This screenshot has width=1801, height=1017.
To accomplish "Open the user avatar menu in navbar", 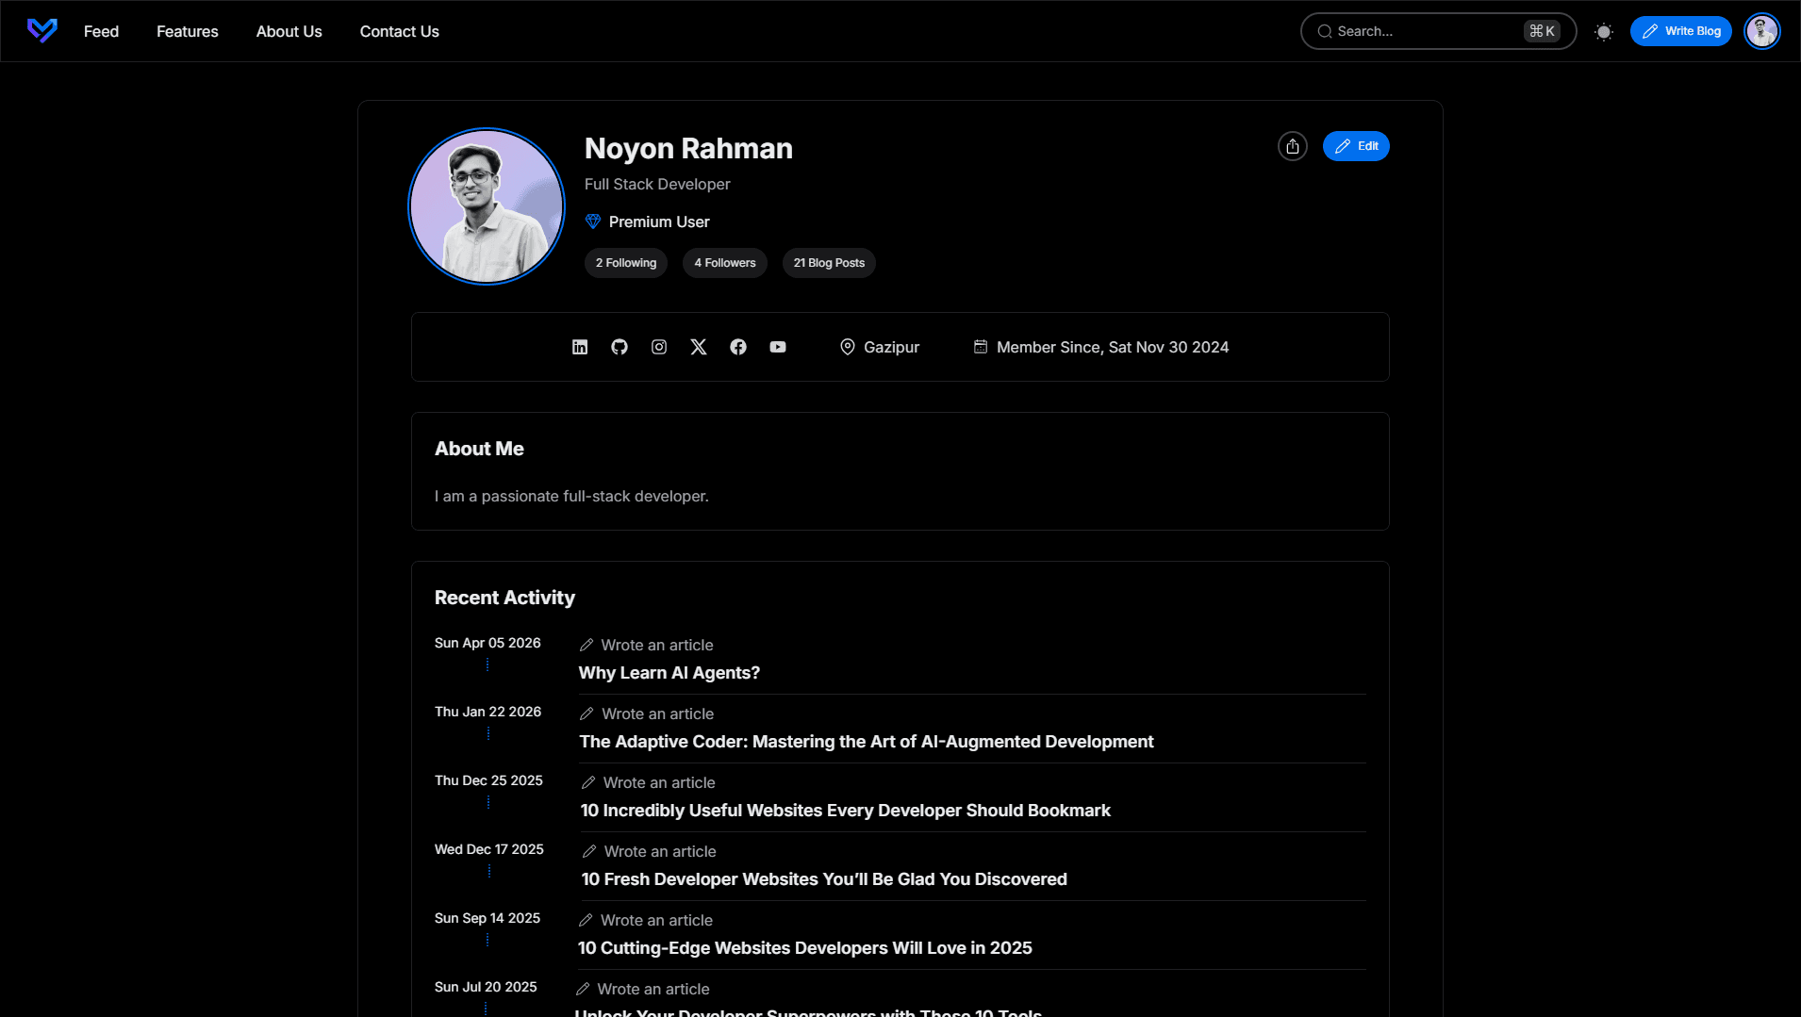I will pyautogui.click(x=1762, y=31).
